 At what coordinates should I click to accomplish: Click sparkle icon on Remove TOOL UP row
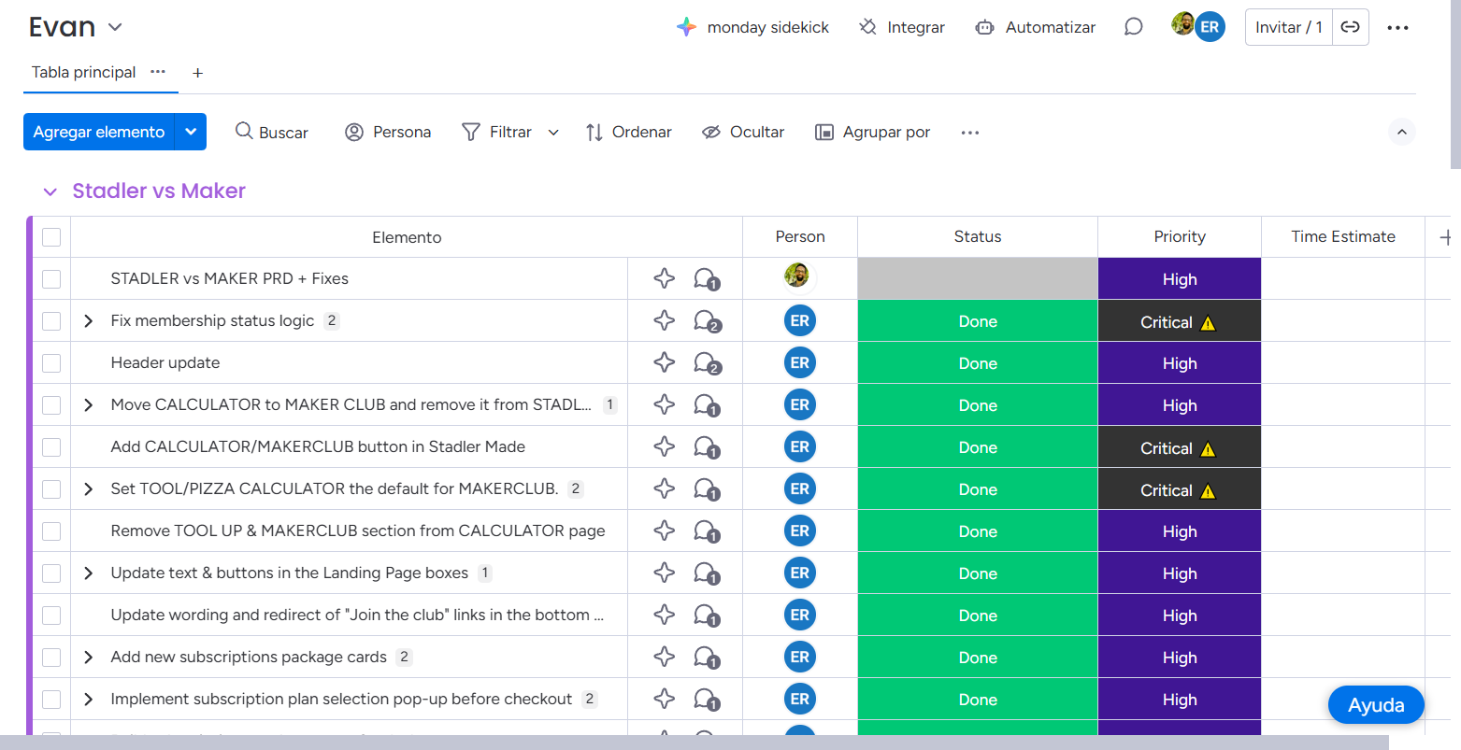665,531
